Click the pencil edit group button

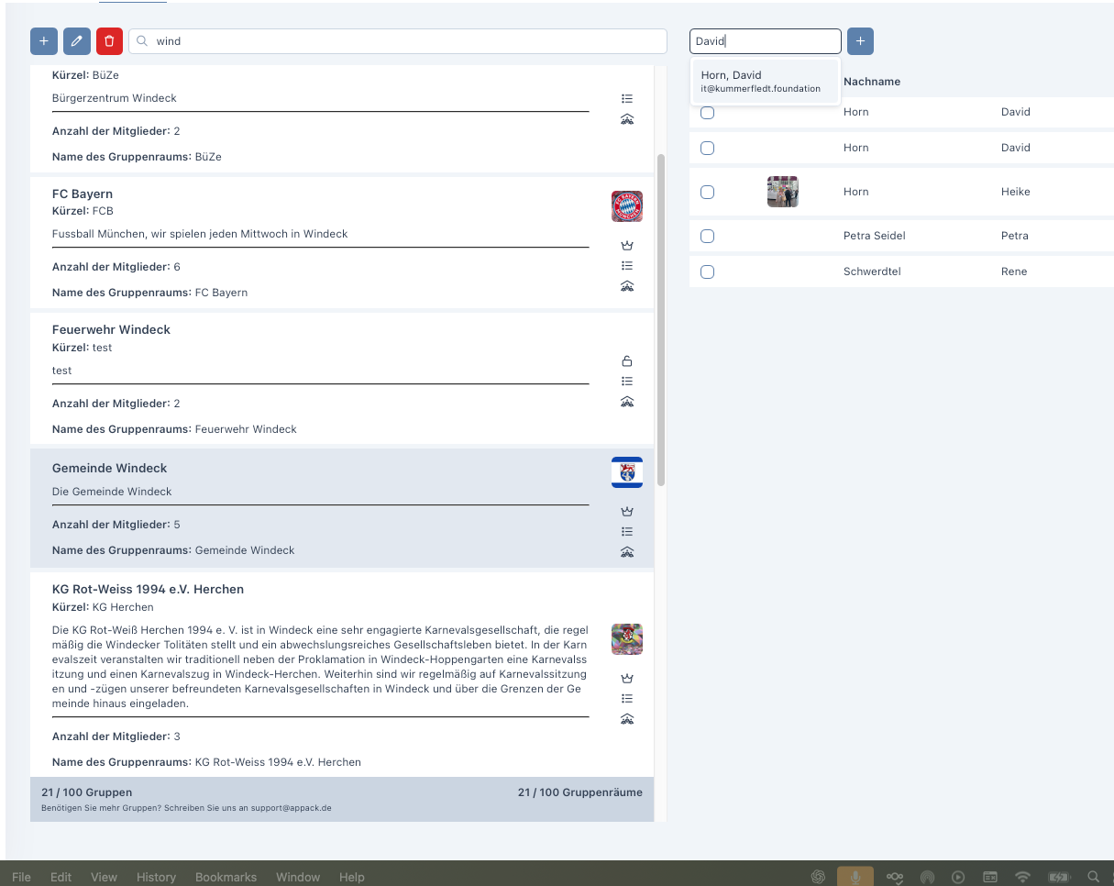(77, 41)
